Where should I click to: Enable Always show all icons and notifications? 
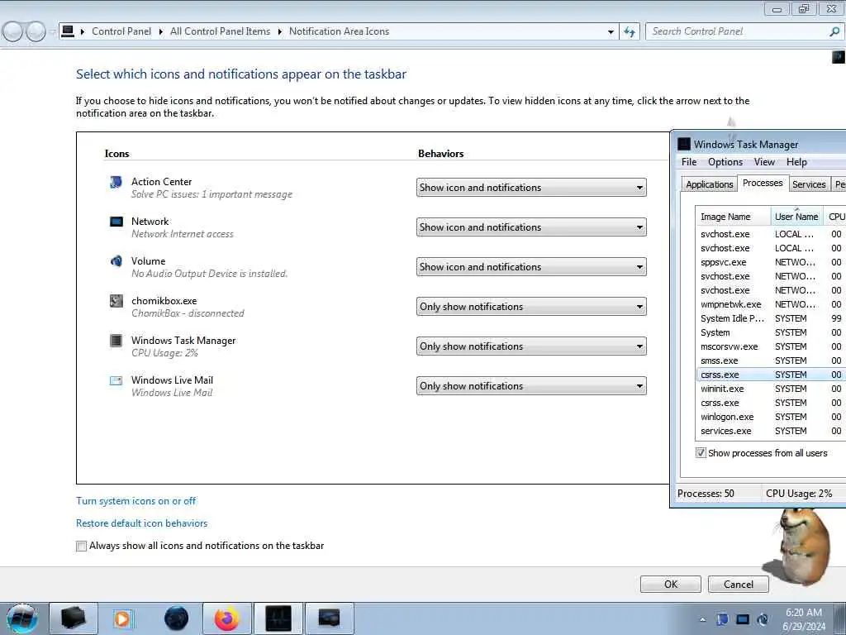tap(82, 546)
